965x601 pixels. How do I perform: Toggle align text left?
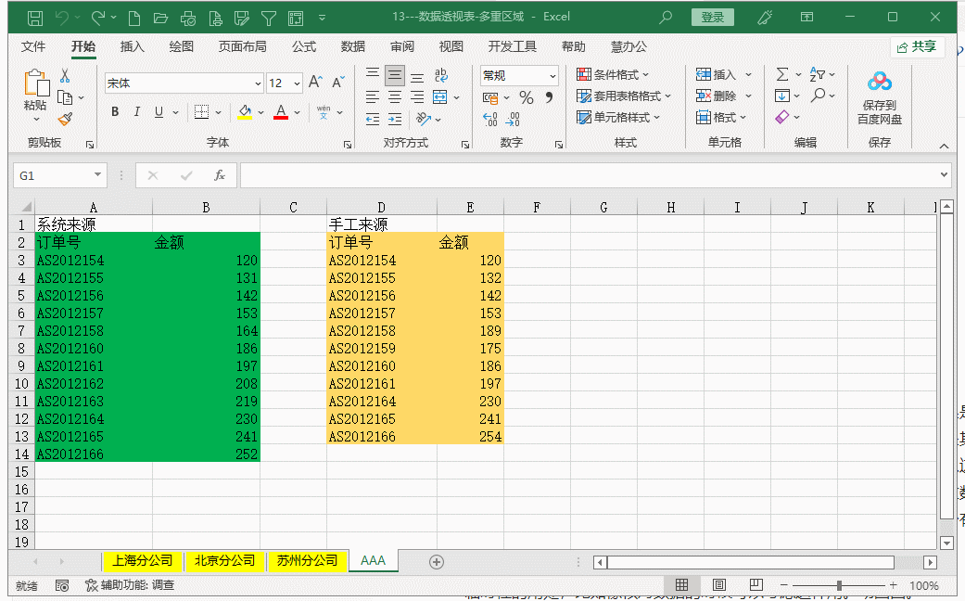(373, 97)
